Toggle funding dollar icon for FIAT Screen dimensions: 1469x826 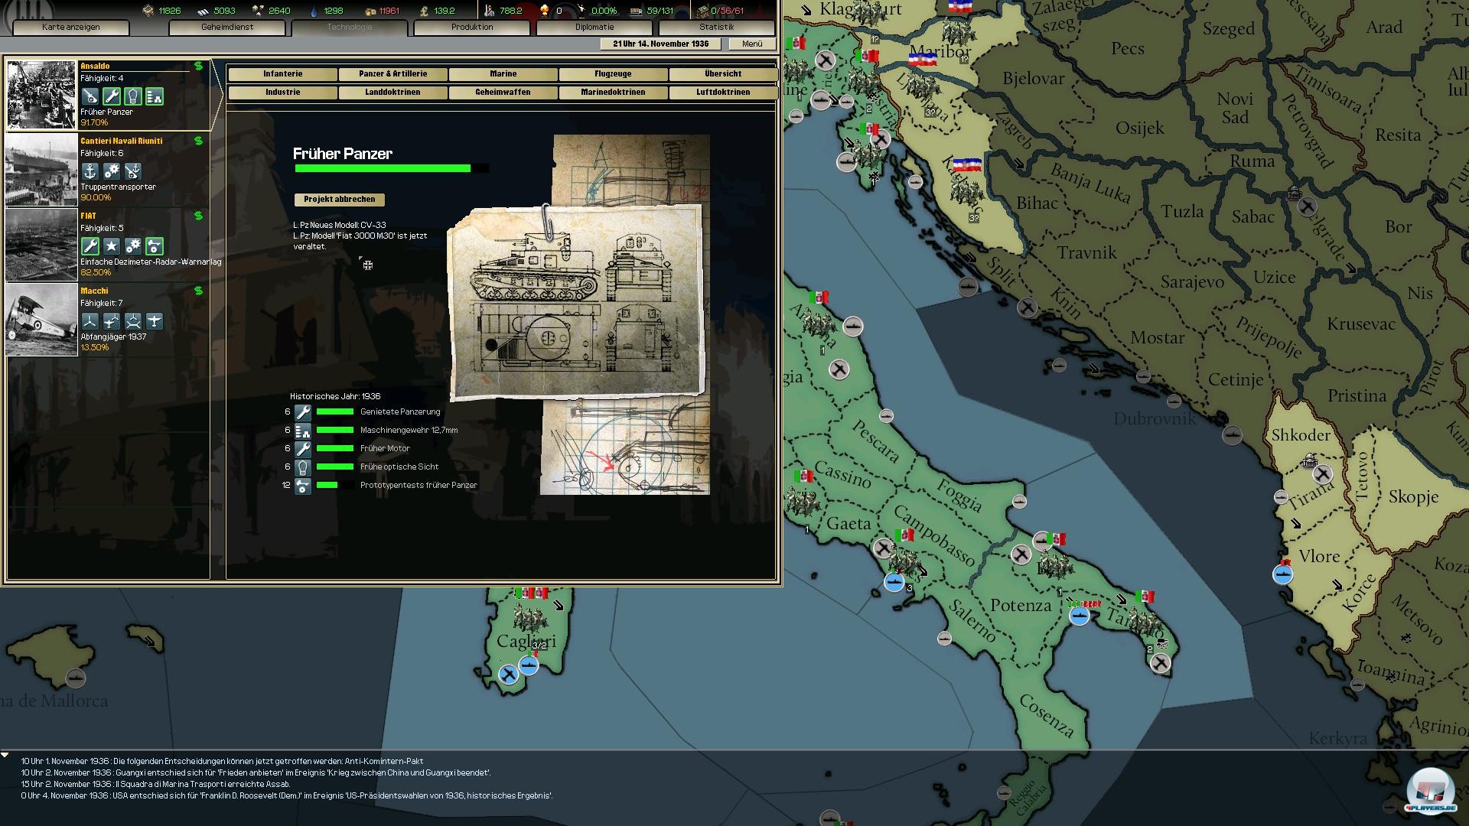pos(199,216)
